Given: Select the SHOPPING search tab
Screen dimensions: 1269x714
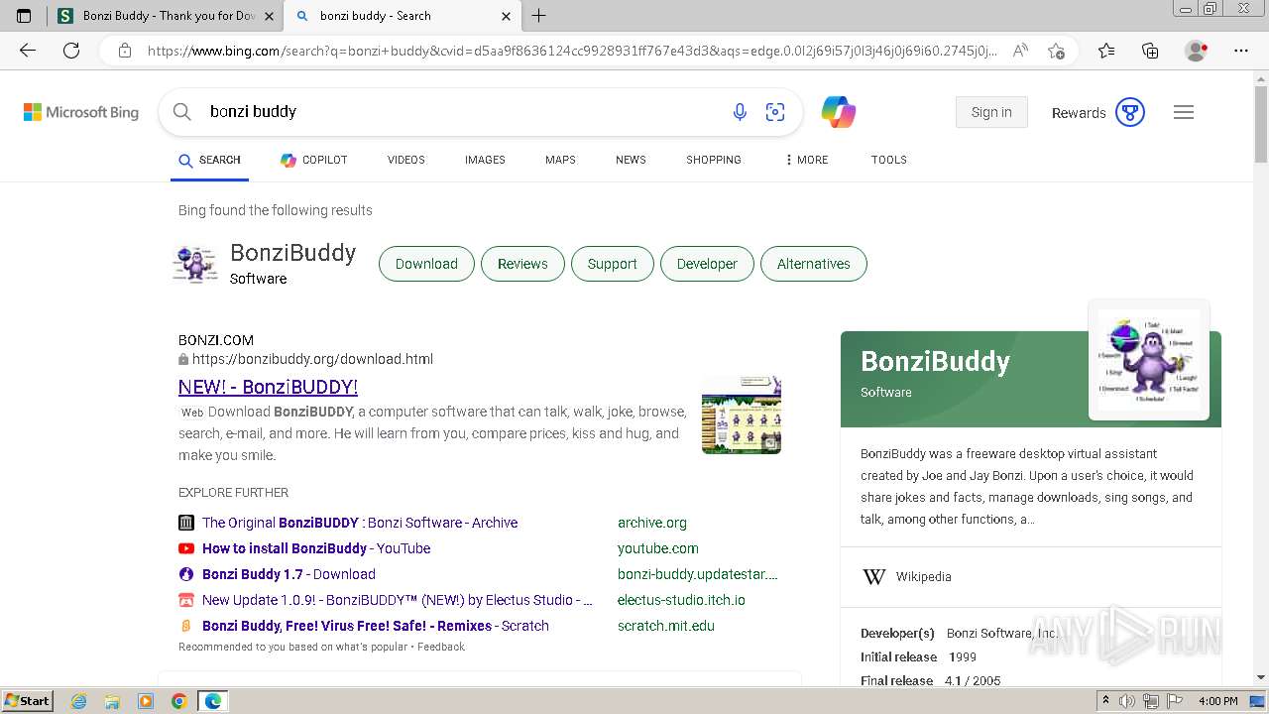Looking at the screenshot, I should tap(714, 160).
